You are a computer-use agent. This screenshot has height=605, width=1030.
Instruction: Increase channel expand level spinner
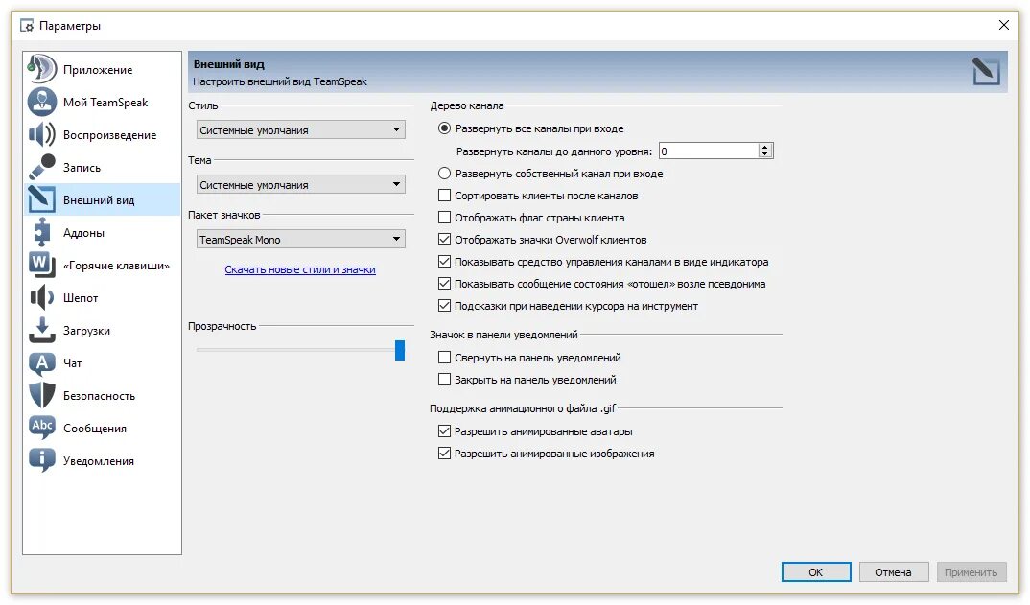click(x=764, y=147)
